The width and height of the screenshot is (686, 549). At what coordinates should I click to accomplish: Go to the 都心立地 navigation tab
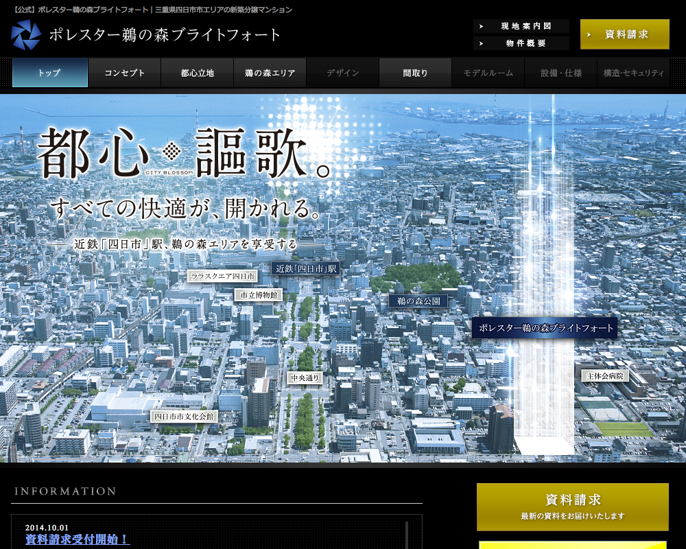point(198,73)
